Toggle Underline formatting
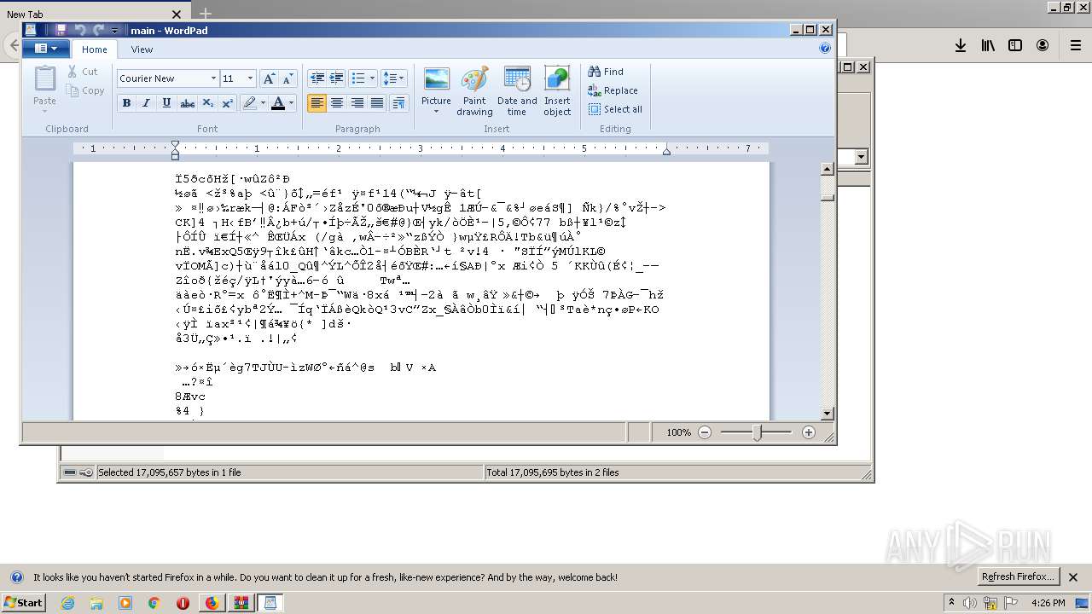Image resolution: width=1092 pixels, height=614 pixels. (166, 103)
